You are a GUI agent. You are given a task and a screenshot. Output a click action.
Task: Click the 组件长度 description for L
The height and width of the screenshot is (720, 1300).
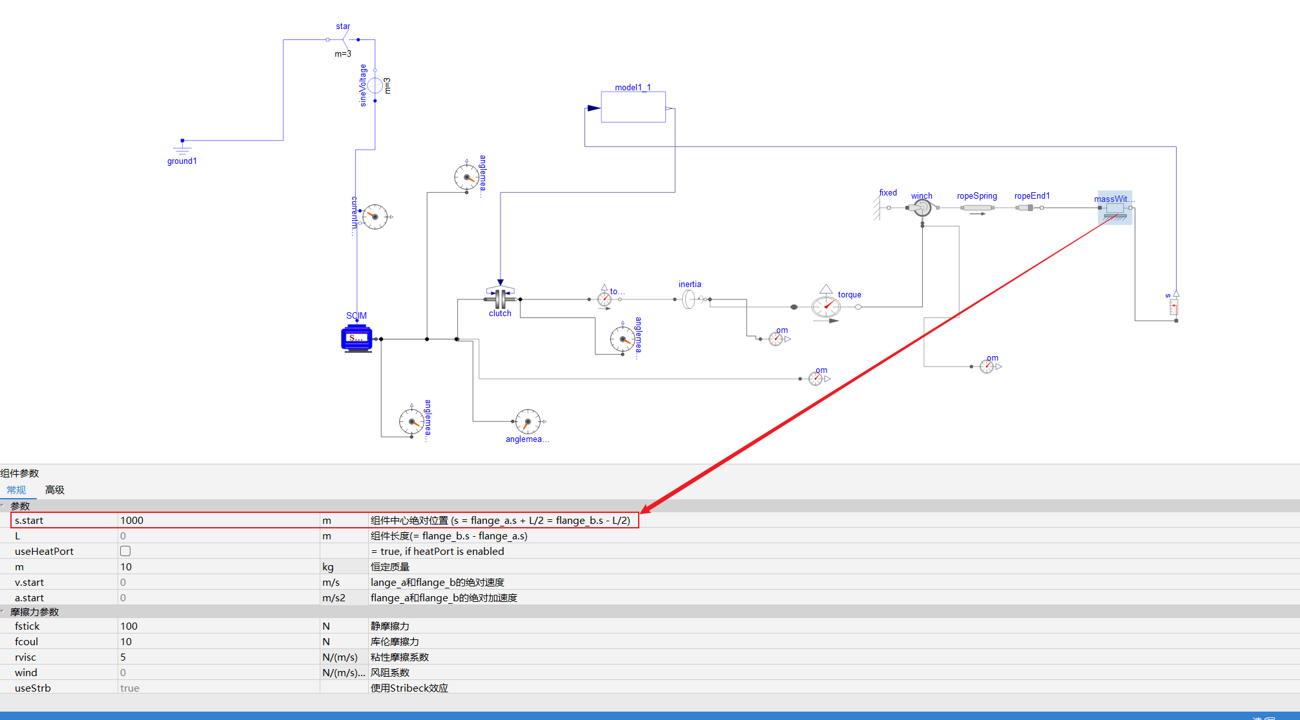[449, 535]
